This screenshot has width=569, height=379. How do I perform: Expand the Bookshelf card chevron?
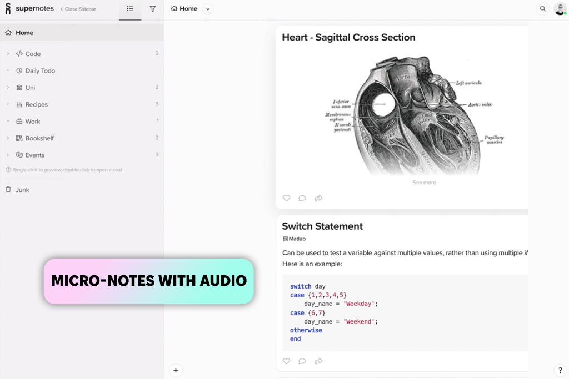(8, 138)
